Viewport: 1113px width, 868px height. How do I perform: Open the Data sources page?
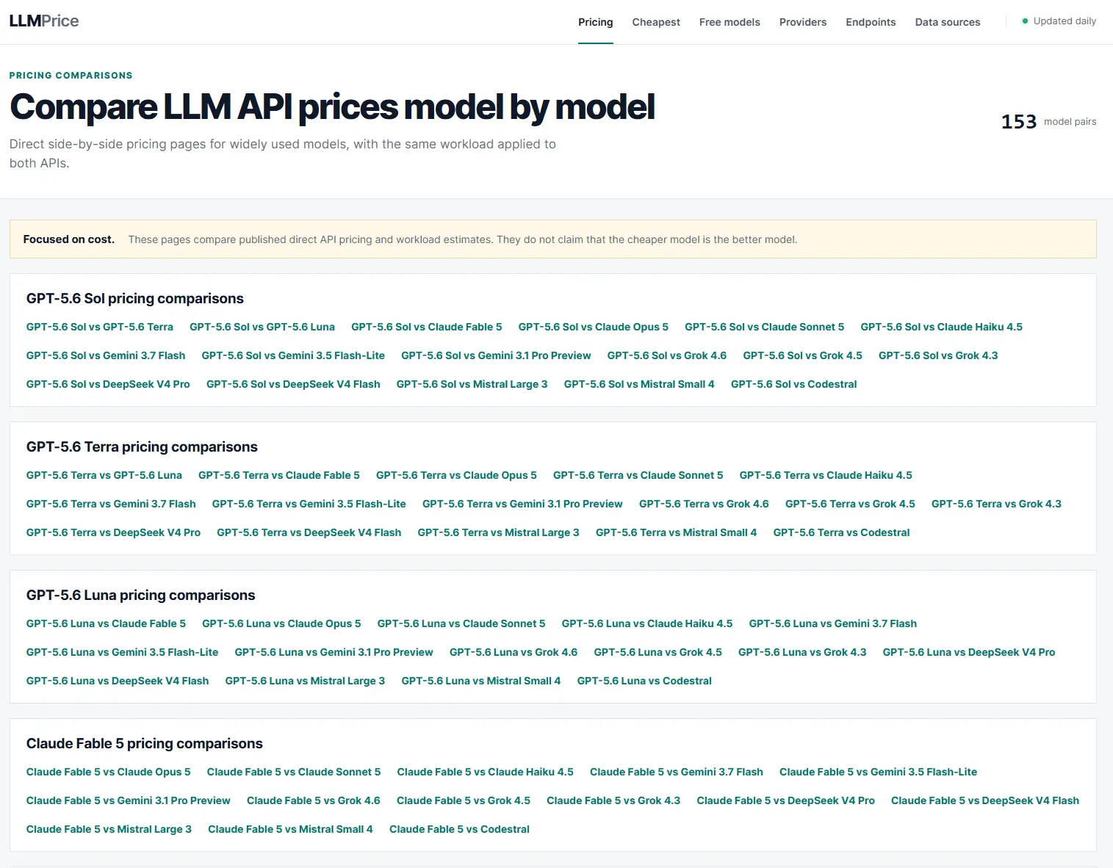(x=948, y=22)
